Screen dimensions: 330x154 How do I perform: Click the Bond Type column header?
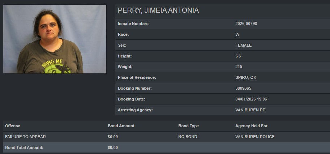click(x=188, y=126)
